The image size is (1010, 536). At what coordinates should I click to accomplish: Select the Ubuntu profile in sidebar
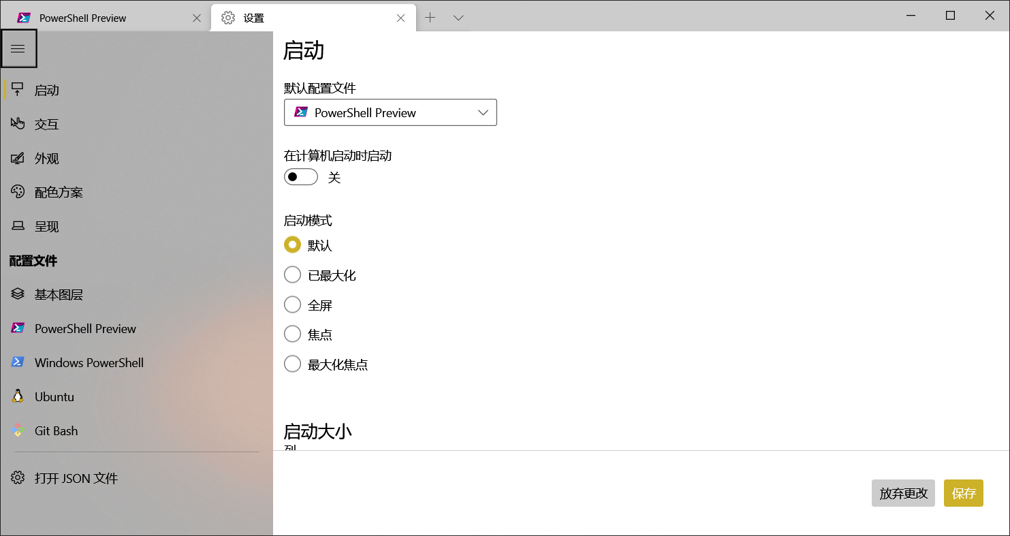coord(54,396)
